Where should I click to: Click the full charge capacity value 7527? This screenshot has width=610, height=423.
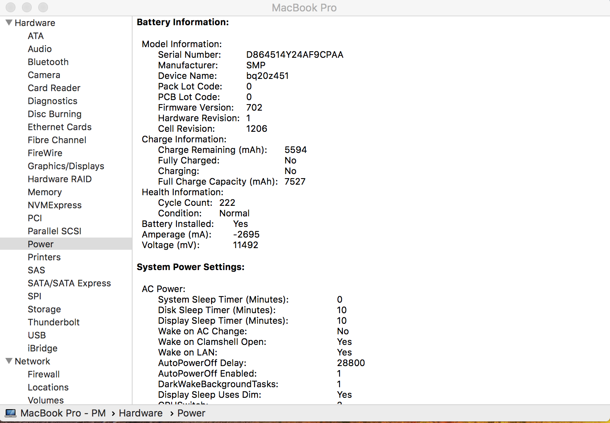[x=295, y=181]
